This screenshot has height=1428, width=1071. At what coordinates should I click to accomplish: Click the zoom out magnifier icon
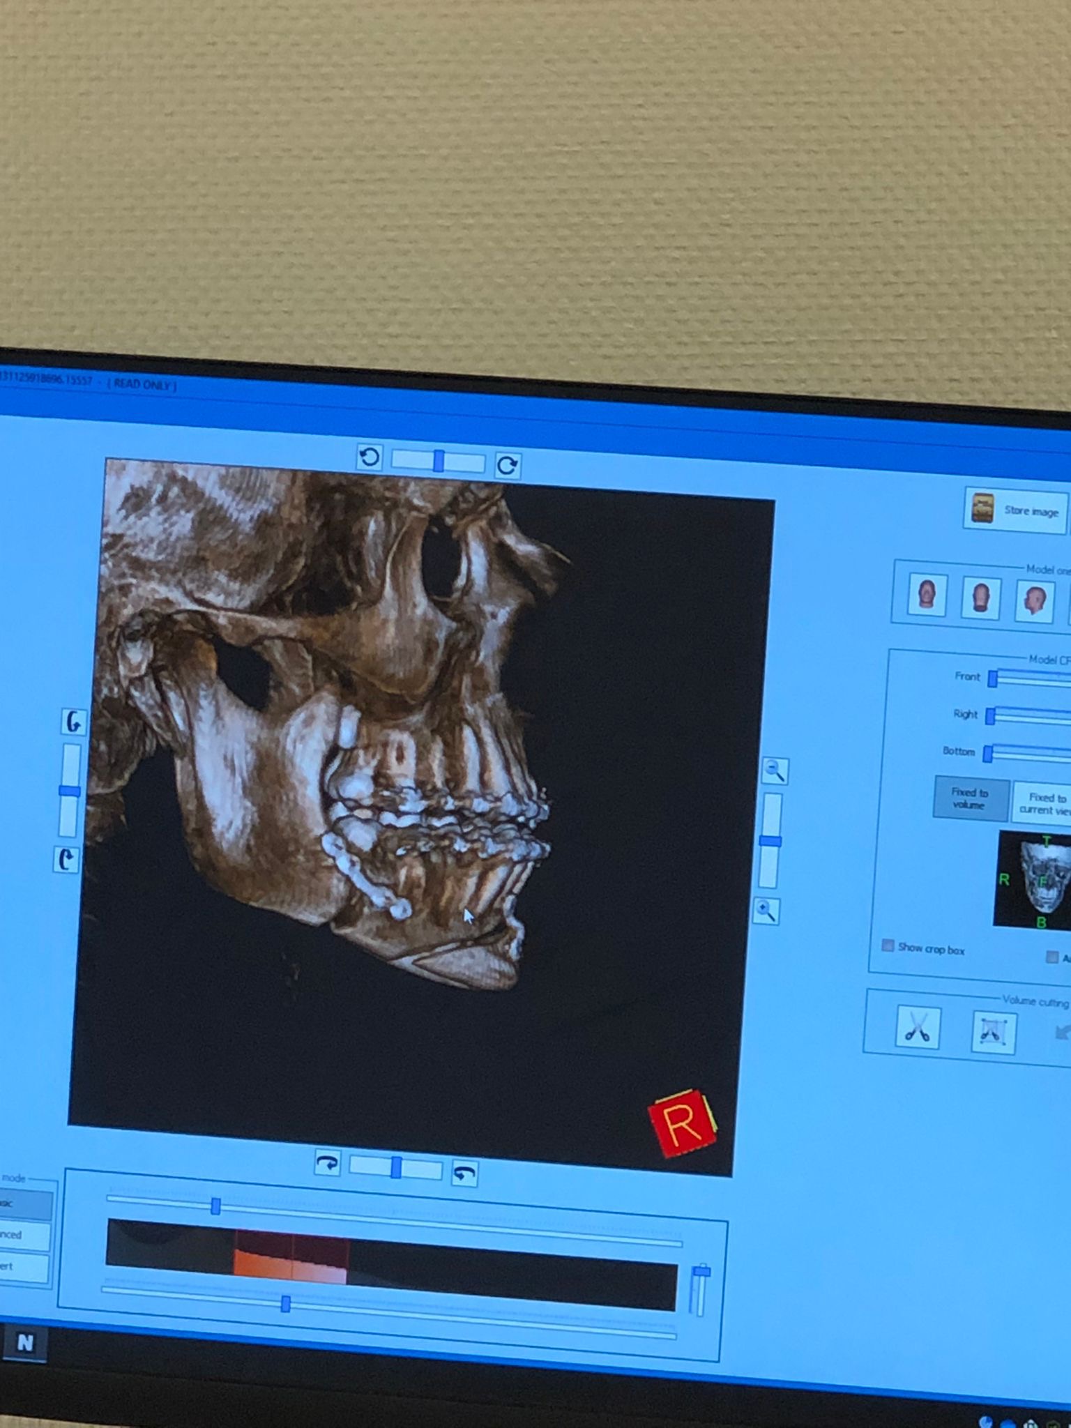(775, 770)
